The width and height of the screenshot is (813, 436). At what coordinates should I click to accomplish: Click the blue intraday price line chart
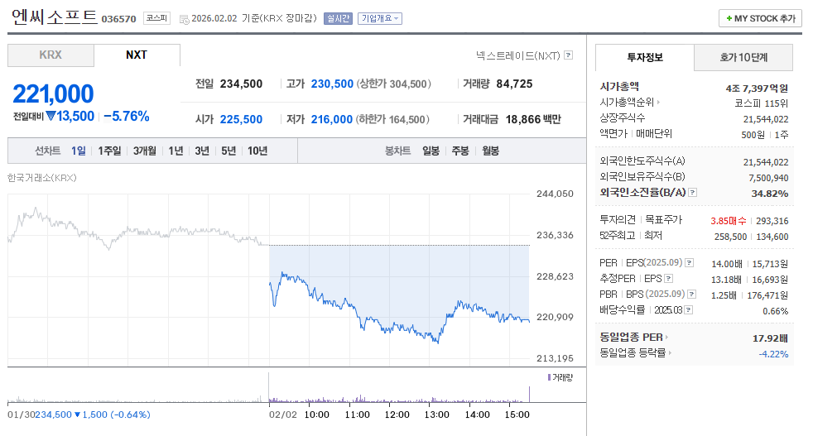[x=399, y=306]
